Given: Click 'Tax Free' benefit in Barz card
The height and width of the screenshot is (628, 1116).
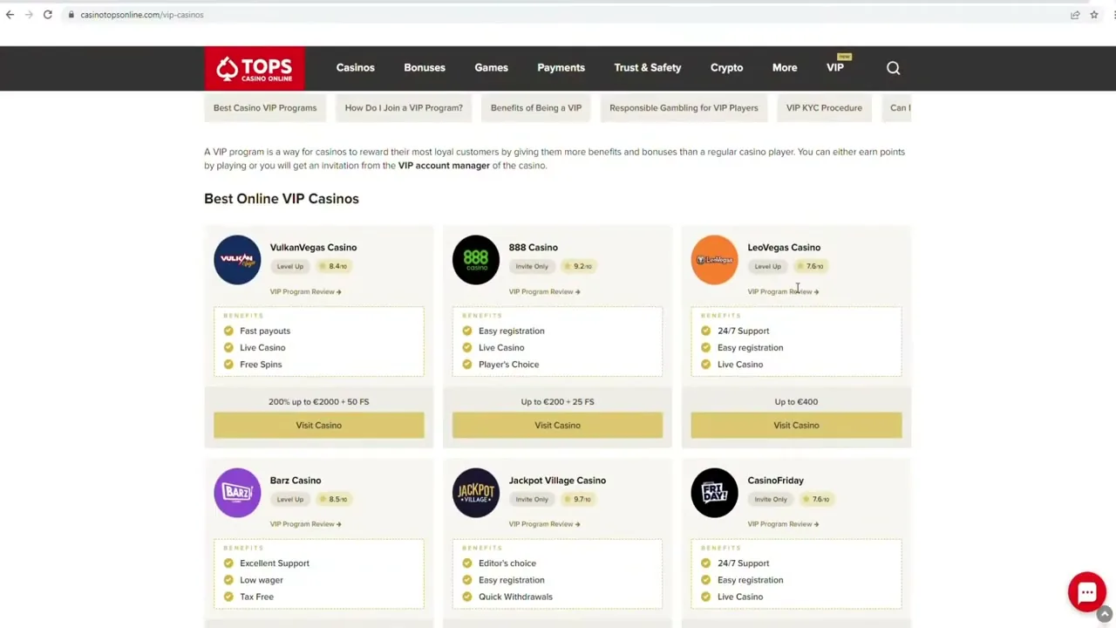Looking at the screenshot, I should (x=256, y=597).
